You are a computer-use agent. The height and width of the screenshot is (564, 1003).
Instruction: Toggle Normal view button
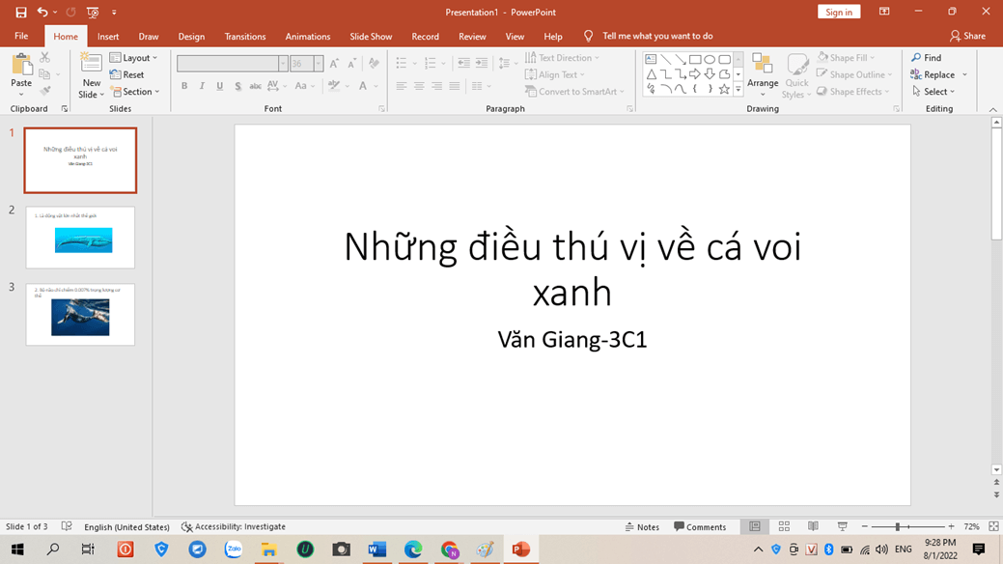click(755, 526)
